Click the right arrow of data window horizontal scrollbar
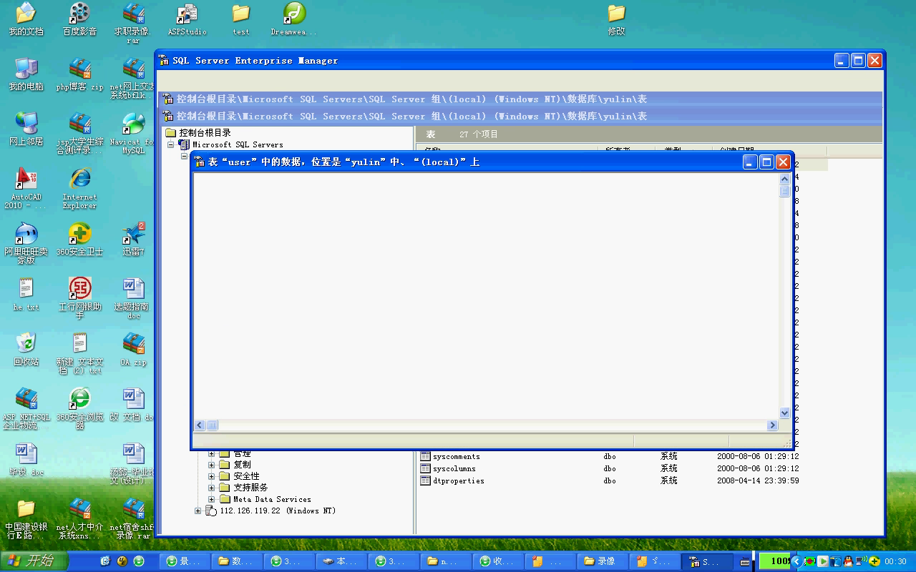Viewport: 916px width, 572px height. (772, 425)
